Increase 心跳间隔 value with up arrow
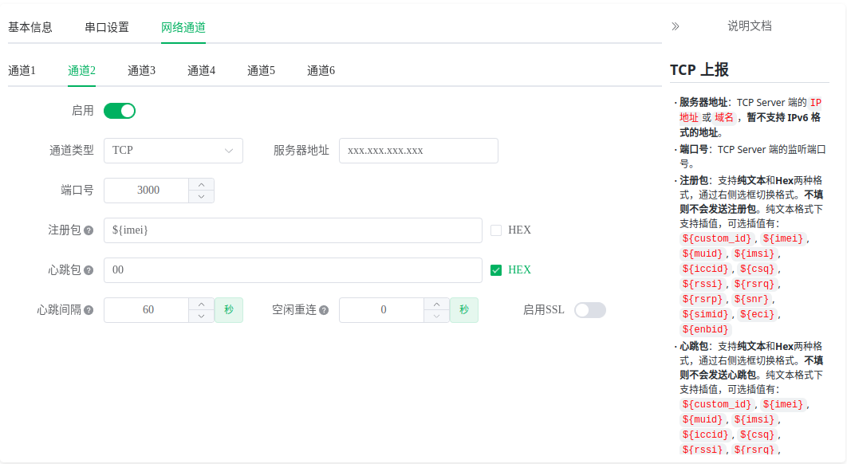 [202, 304]
